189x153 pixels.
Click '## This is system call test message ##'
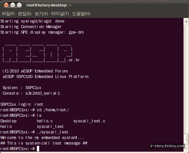(44, 143)
